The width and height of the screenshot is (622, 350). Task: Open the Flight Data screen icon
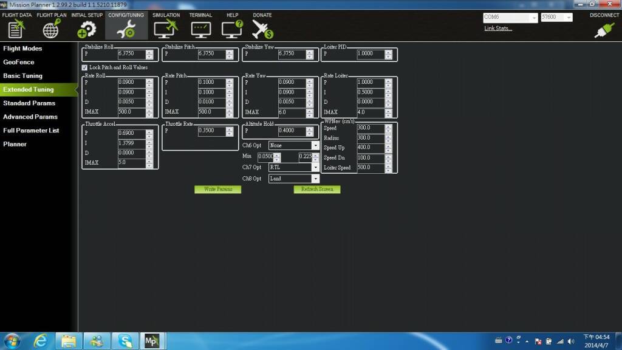click(16, 29)
